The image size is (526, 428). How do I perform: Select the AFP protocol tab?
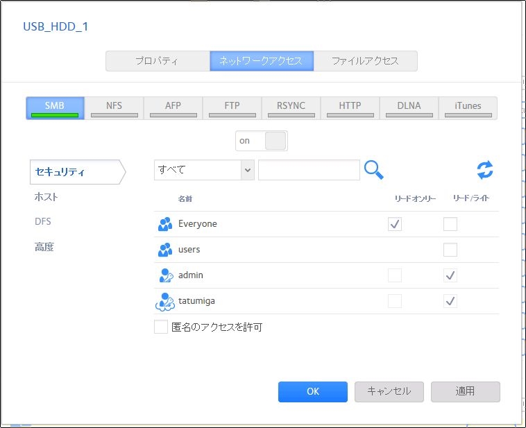pyautogui.click(x=173, y=108)
